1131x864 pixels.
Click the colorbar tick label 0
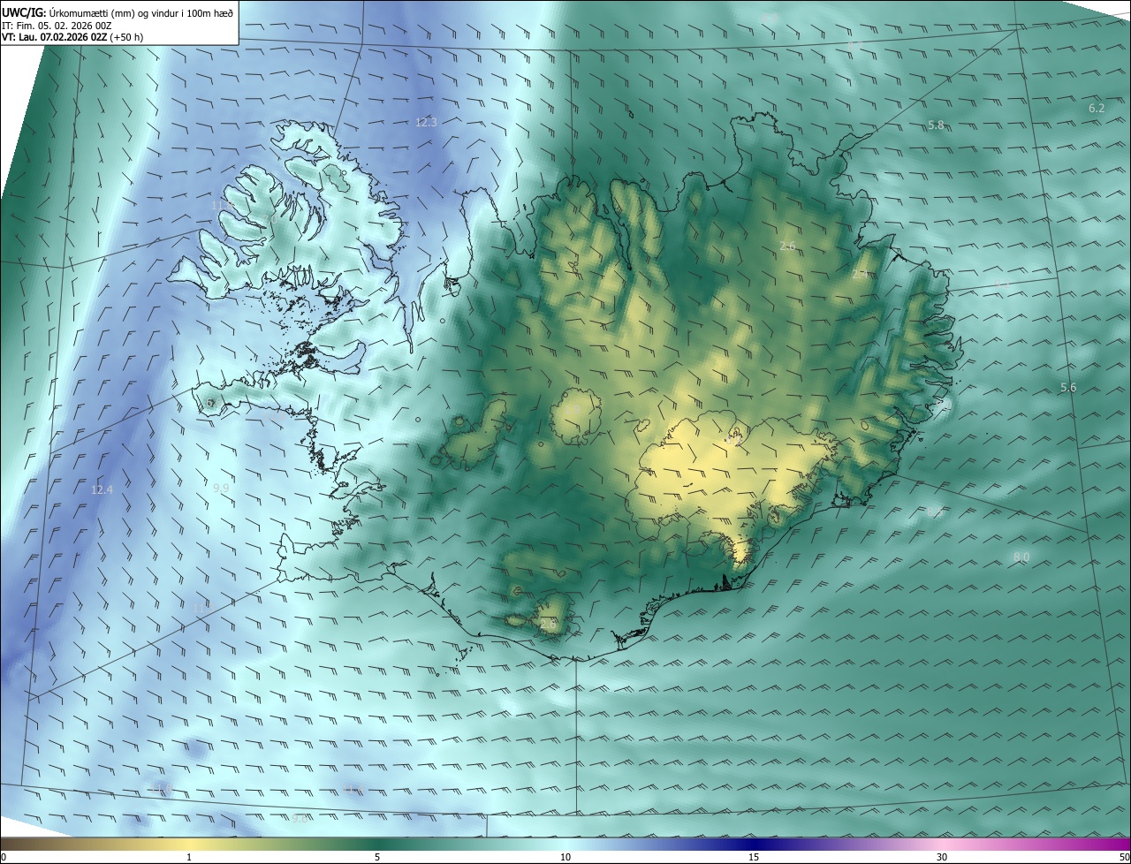4,857
